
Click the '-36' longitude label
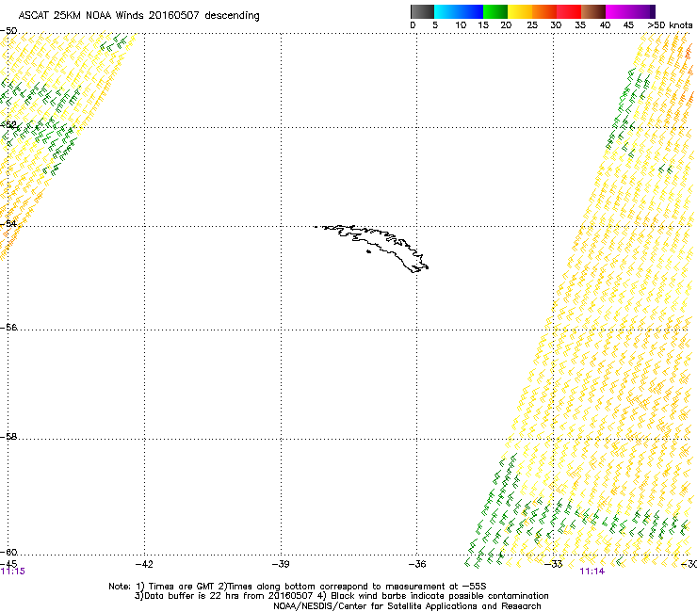[417, 564]
